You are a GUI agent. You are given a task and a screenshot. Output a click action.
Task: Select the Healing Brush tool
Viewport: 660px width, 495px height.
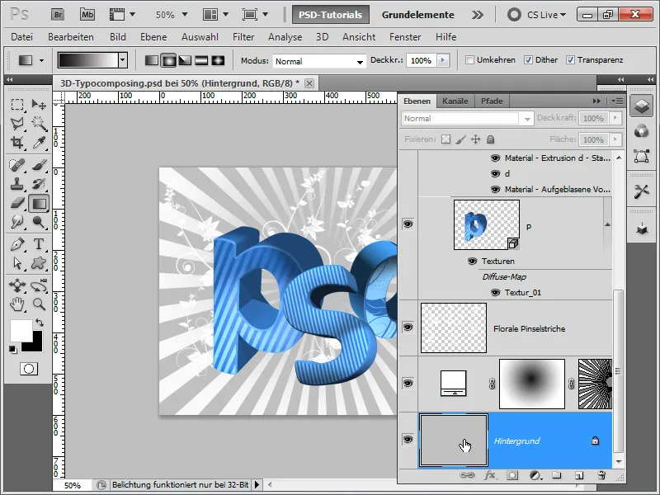tap(16, 164)
